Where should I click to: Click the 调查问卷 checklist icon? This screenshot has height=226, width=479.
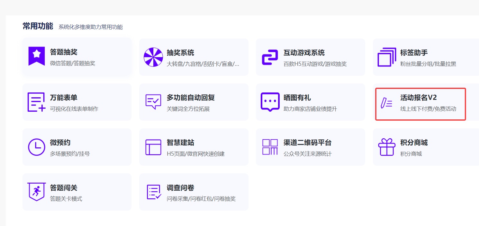[154, 192]
